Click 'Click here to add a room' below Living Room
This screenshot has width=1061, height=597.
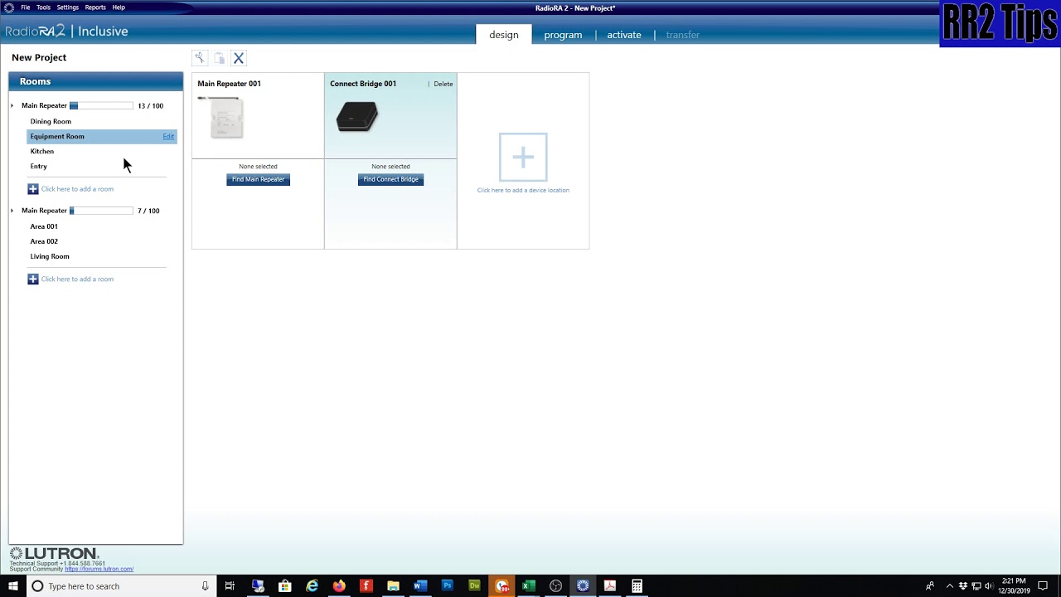click(77, 279)
